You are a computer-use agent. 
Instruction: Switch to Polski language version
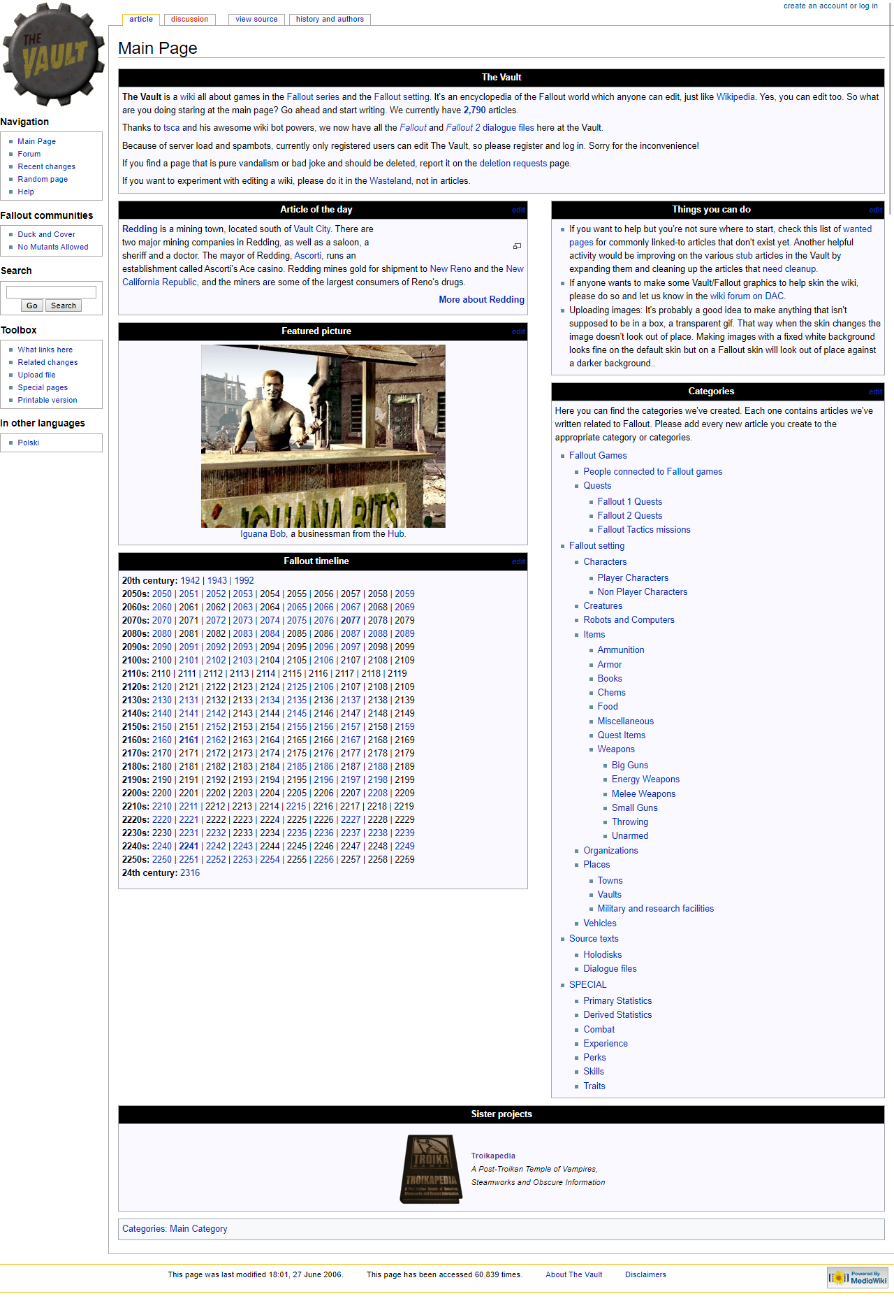coord(29,443)
